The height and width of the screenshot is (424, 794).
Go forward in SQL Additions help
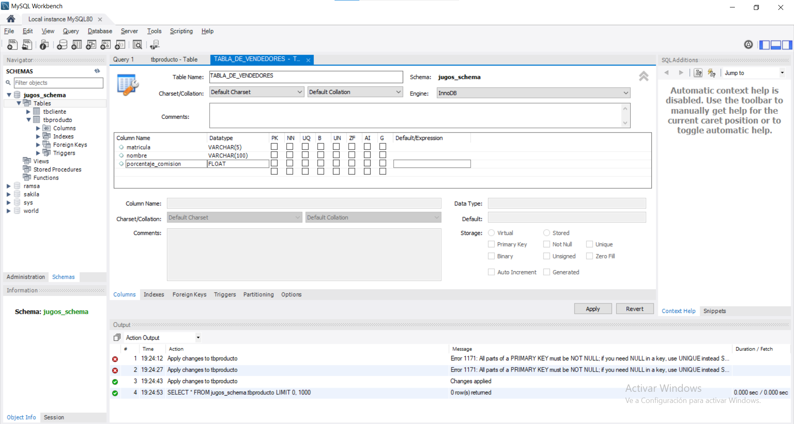[x=681, y=73]
